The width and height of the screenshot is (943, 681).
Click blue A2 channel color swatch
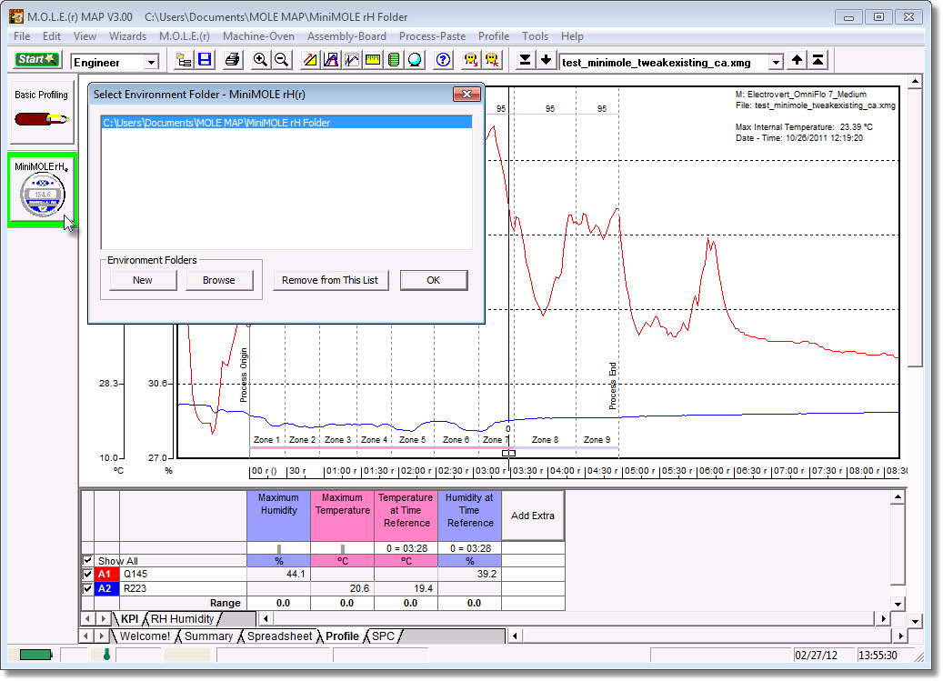coord(105,588)
